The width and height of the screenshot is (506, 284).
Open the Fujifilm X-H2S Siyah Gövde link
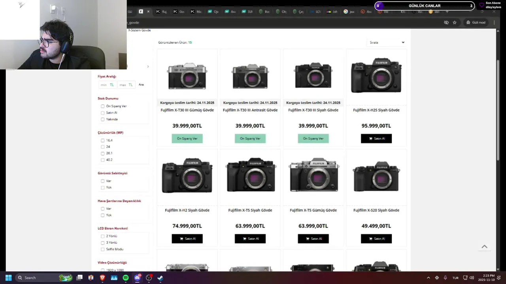tap(376, 110)
